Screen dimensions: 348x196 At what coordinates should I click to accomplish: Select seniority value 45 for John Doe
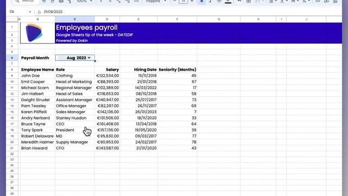(x=177, y=76)
